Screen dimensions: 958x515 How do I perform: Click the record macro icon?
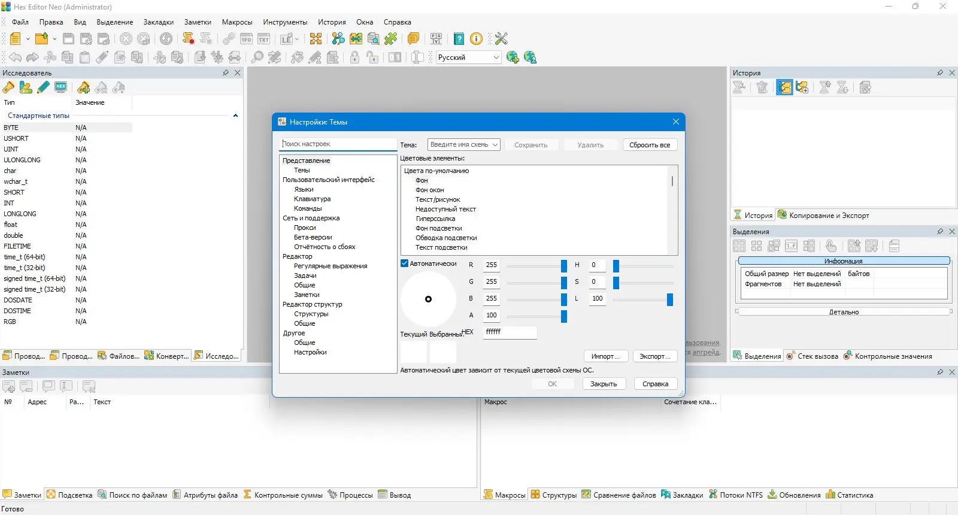(188, 39)
